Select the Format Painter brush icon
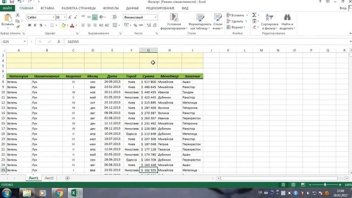Image resolution: width=352 pixels, height=198 pixels. (18, 27)
